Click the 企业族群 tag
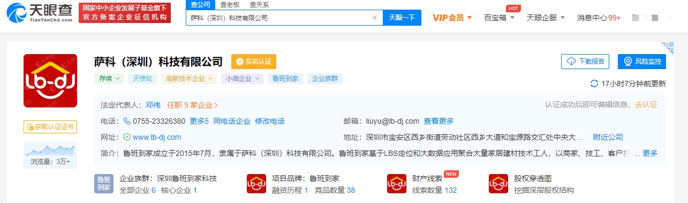688x203 pixels. [326, 79]
